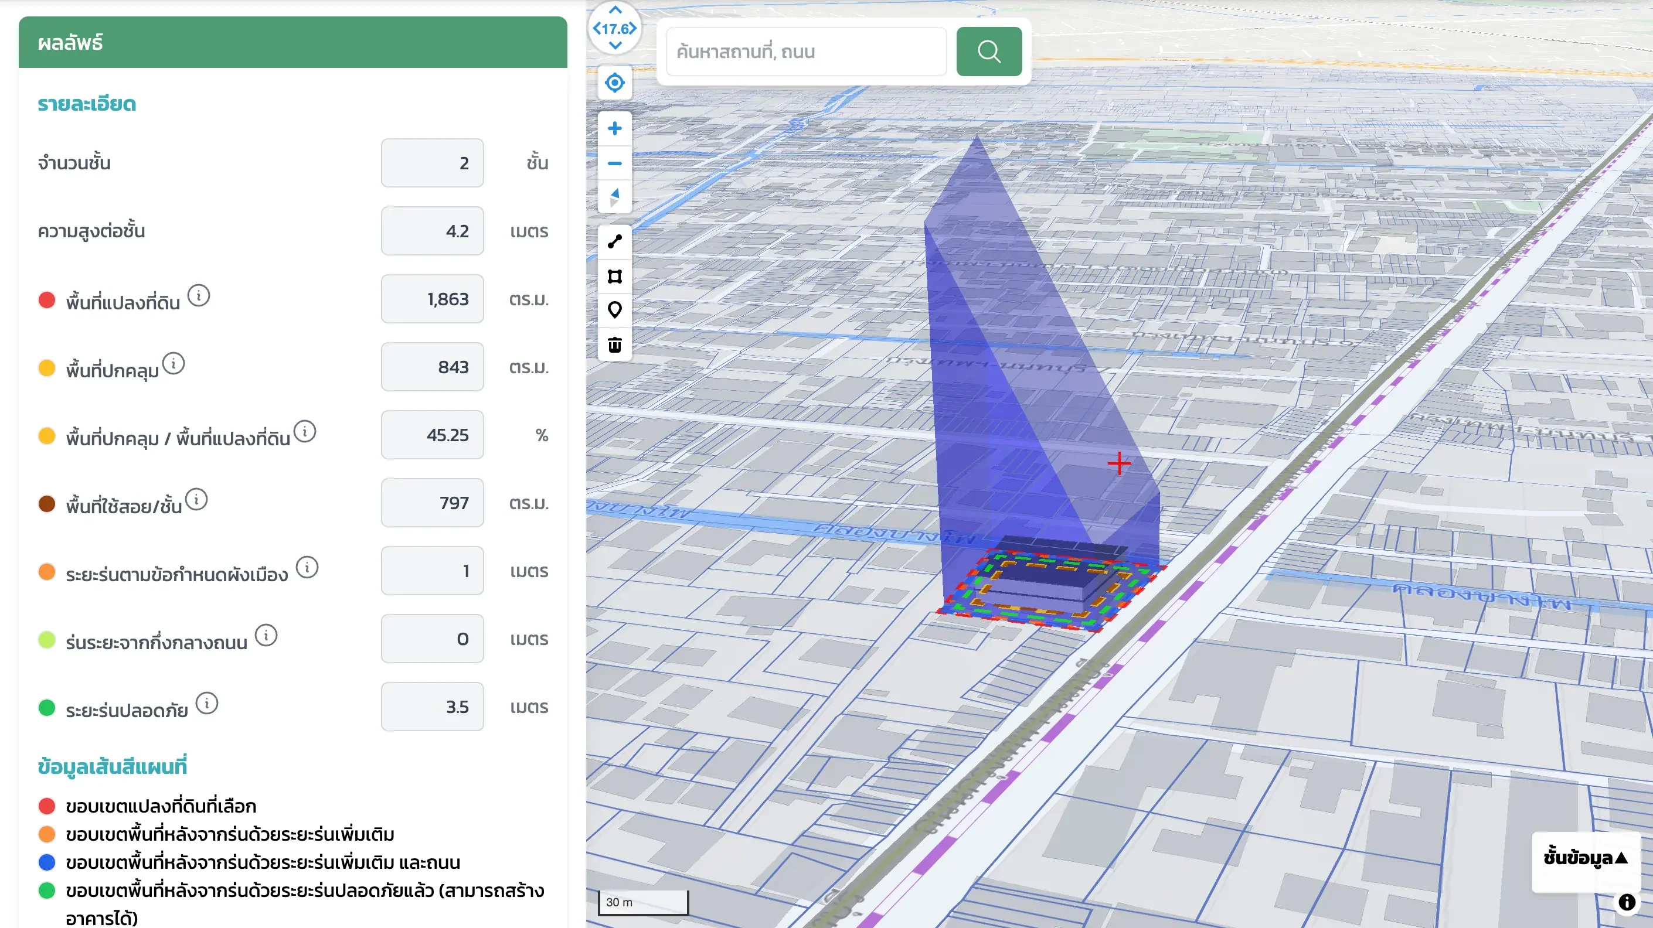Click the ข้อมูลเส้นสีแผนที่ section heading

pos(113,766)
